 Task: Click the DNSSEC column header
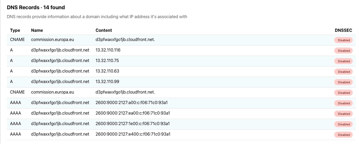(x=343, y=30)
